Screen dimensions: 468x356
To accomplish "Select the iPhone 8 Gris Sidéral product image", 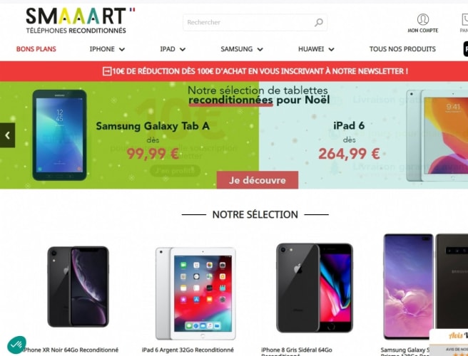I will [315, 288].
